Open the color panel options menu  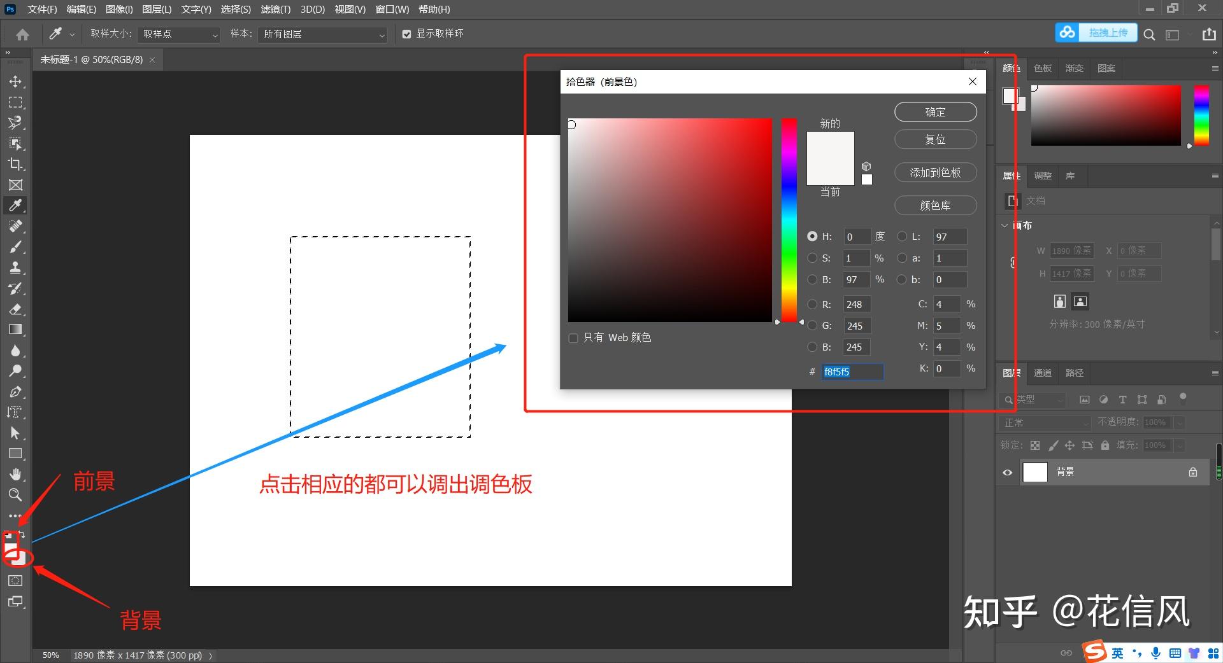[1215, 68]
